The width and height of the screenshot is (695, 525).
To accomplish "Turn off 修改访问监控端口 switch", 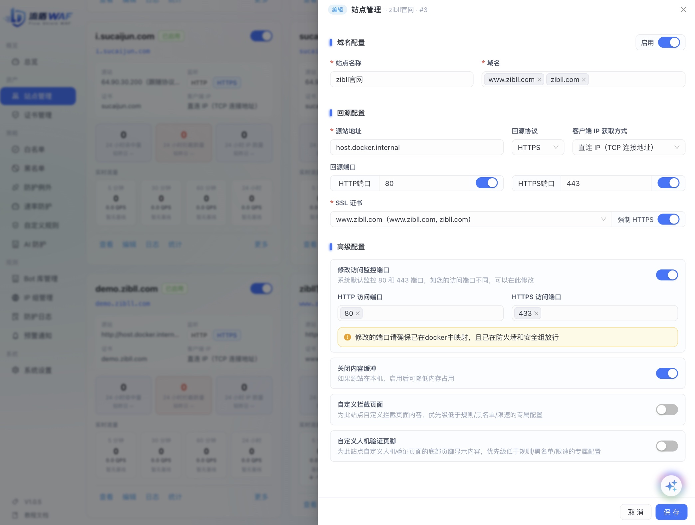I will [x=667, y=275].
